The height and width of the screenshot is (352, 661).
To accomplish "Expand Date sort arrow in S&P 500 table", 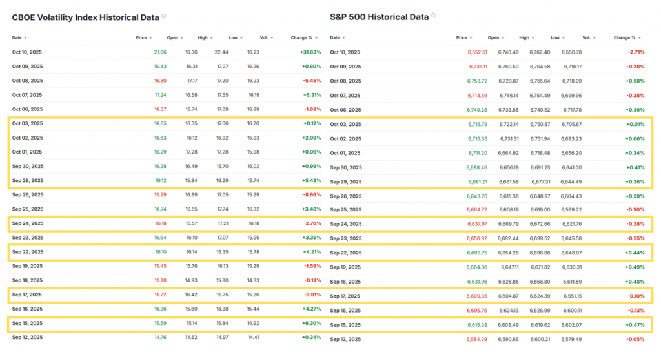I will pos(343,38).
